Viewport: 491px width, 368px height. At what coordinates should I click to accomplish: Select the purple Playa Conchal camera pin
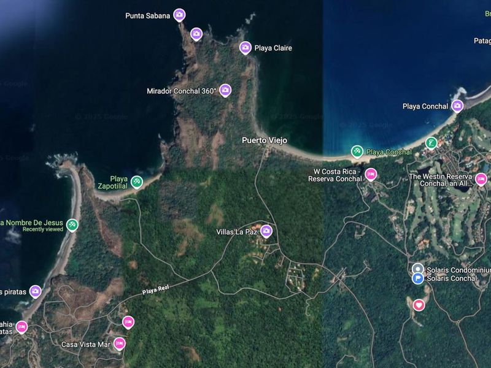(x=457, y=105)
